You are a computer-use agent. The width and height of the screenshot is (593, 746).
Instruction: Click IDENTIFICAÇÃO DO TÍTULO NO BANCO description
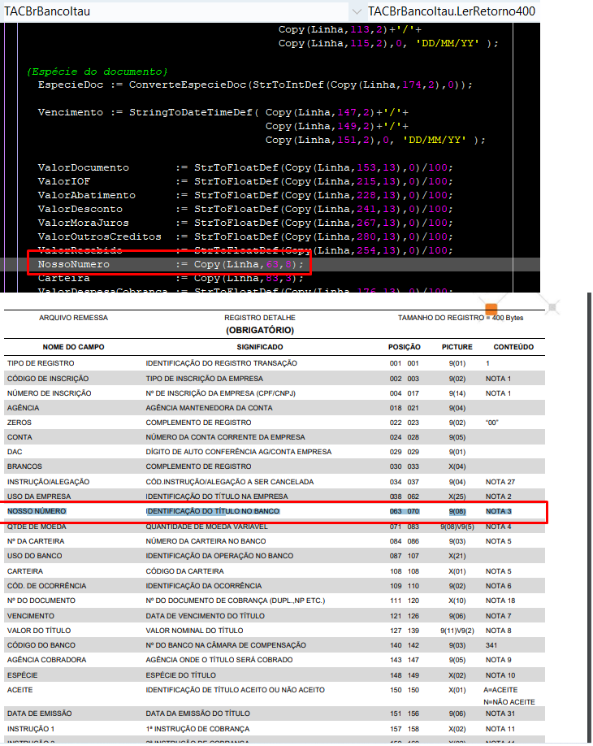[x=213, y=511]
